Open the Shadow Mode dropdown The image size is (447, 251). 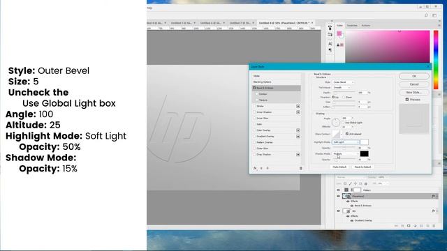(346, 153)
